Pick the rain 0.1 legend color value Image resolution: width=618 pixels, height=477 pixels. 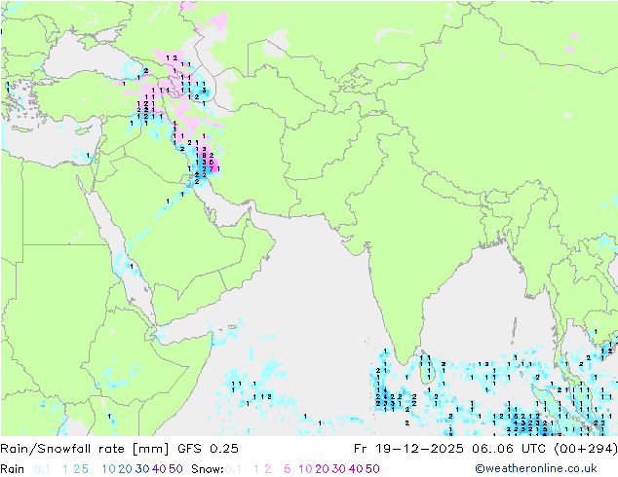pyautogui.click(x=42, y=469)
